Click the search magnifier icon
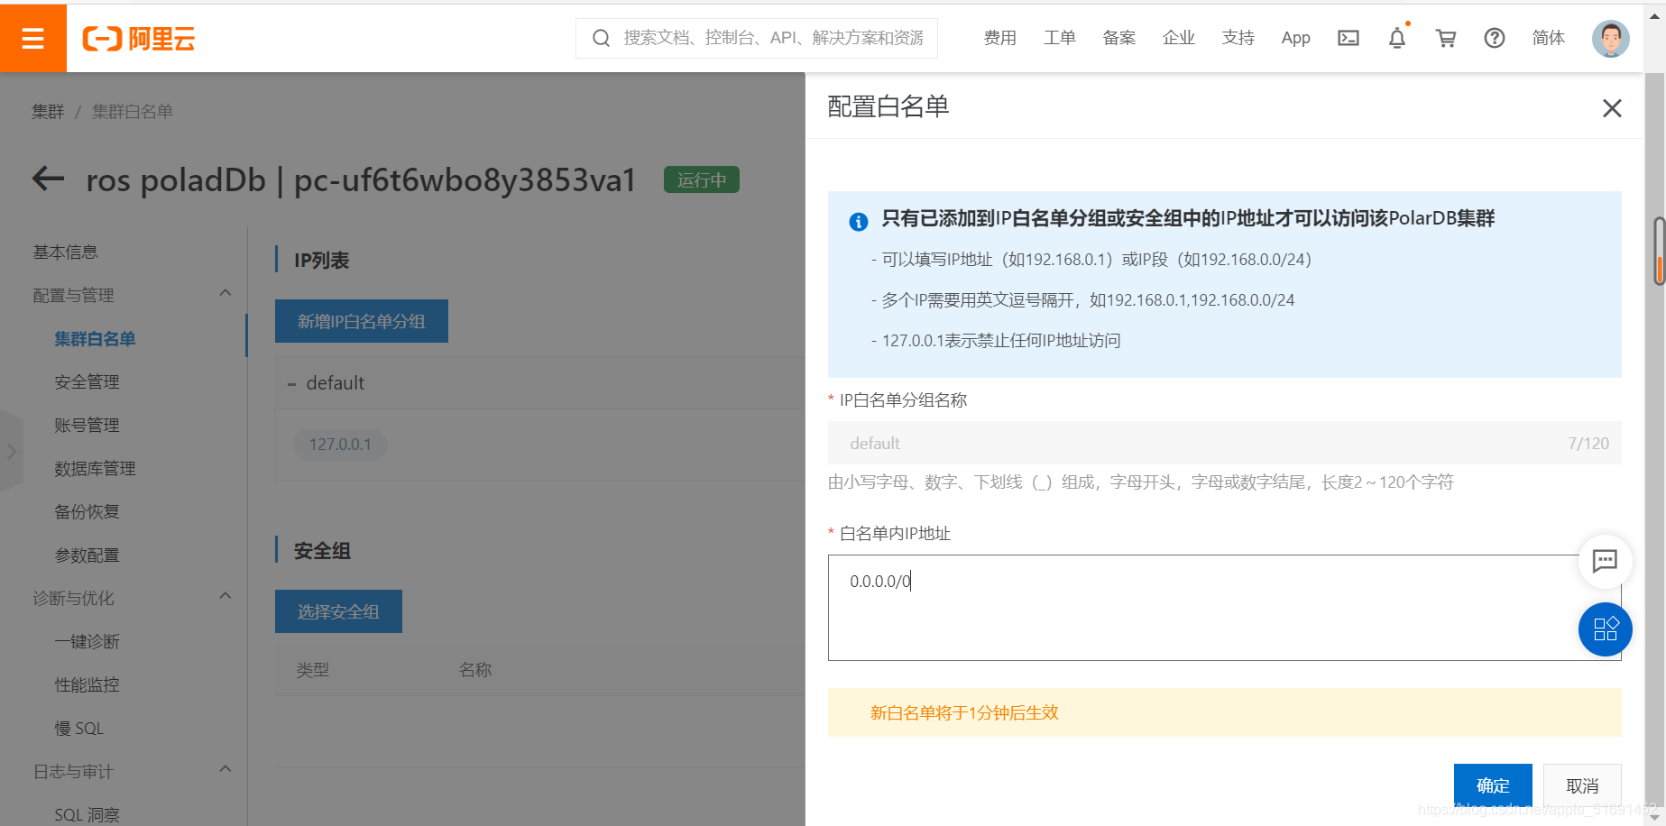The width and height of the screenshot is (1666, 826). tap(601, 38)
